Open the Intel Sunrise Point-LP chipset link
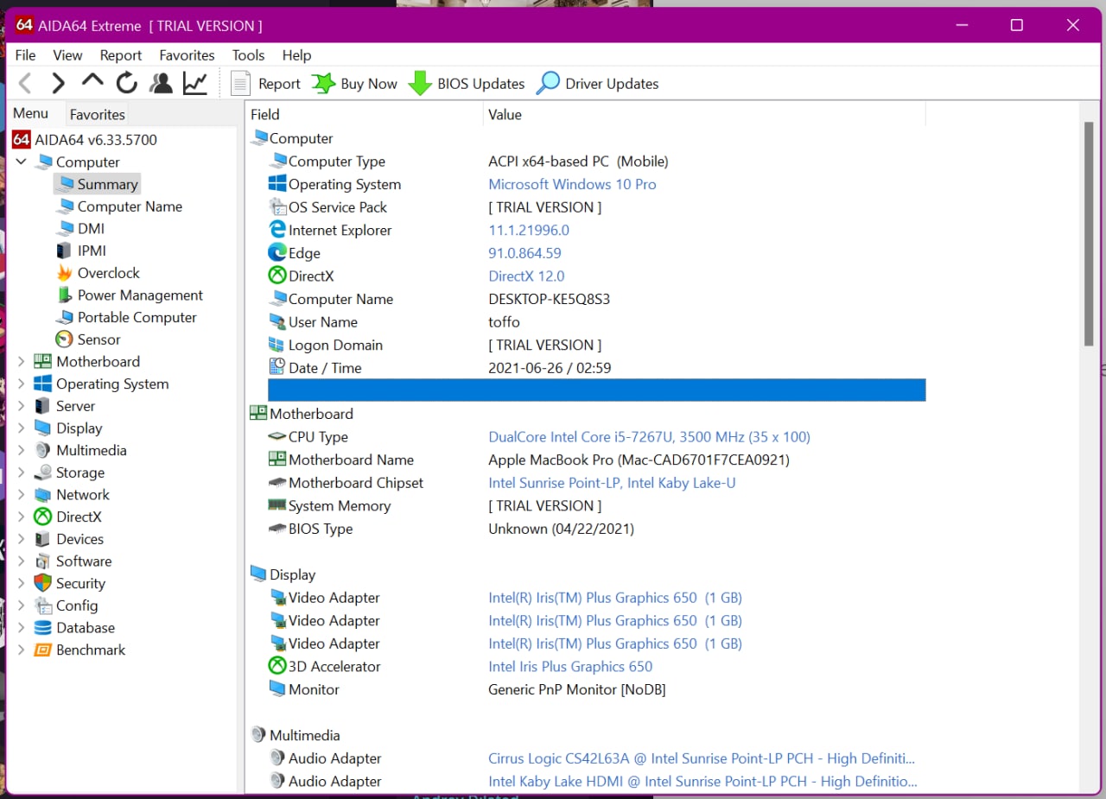The image size is (1106, 799). 612,483
